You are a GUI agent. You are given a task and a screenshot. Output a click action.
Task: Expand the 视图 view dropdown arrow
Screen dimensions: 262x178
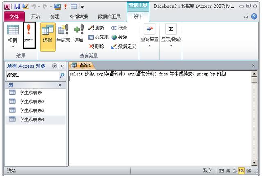(x=13, y=47)
